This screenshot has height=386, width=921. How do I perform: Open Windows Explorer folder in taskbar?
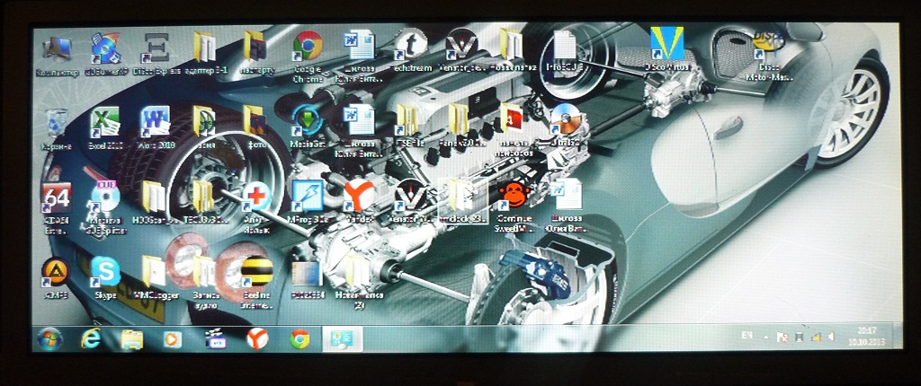click(x=131, y=338)
